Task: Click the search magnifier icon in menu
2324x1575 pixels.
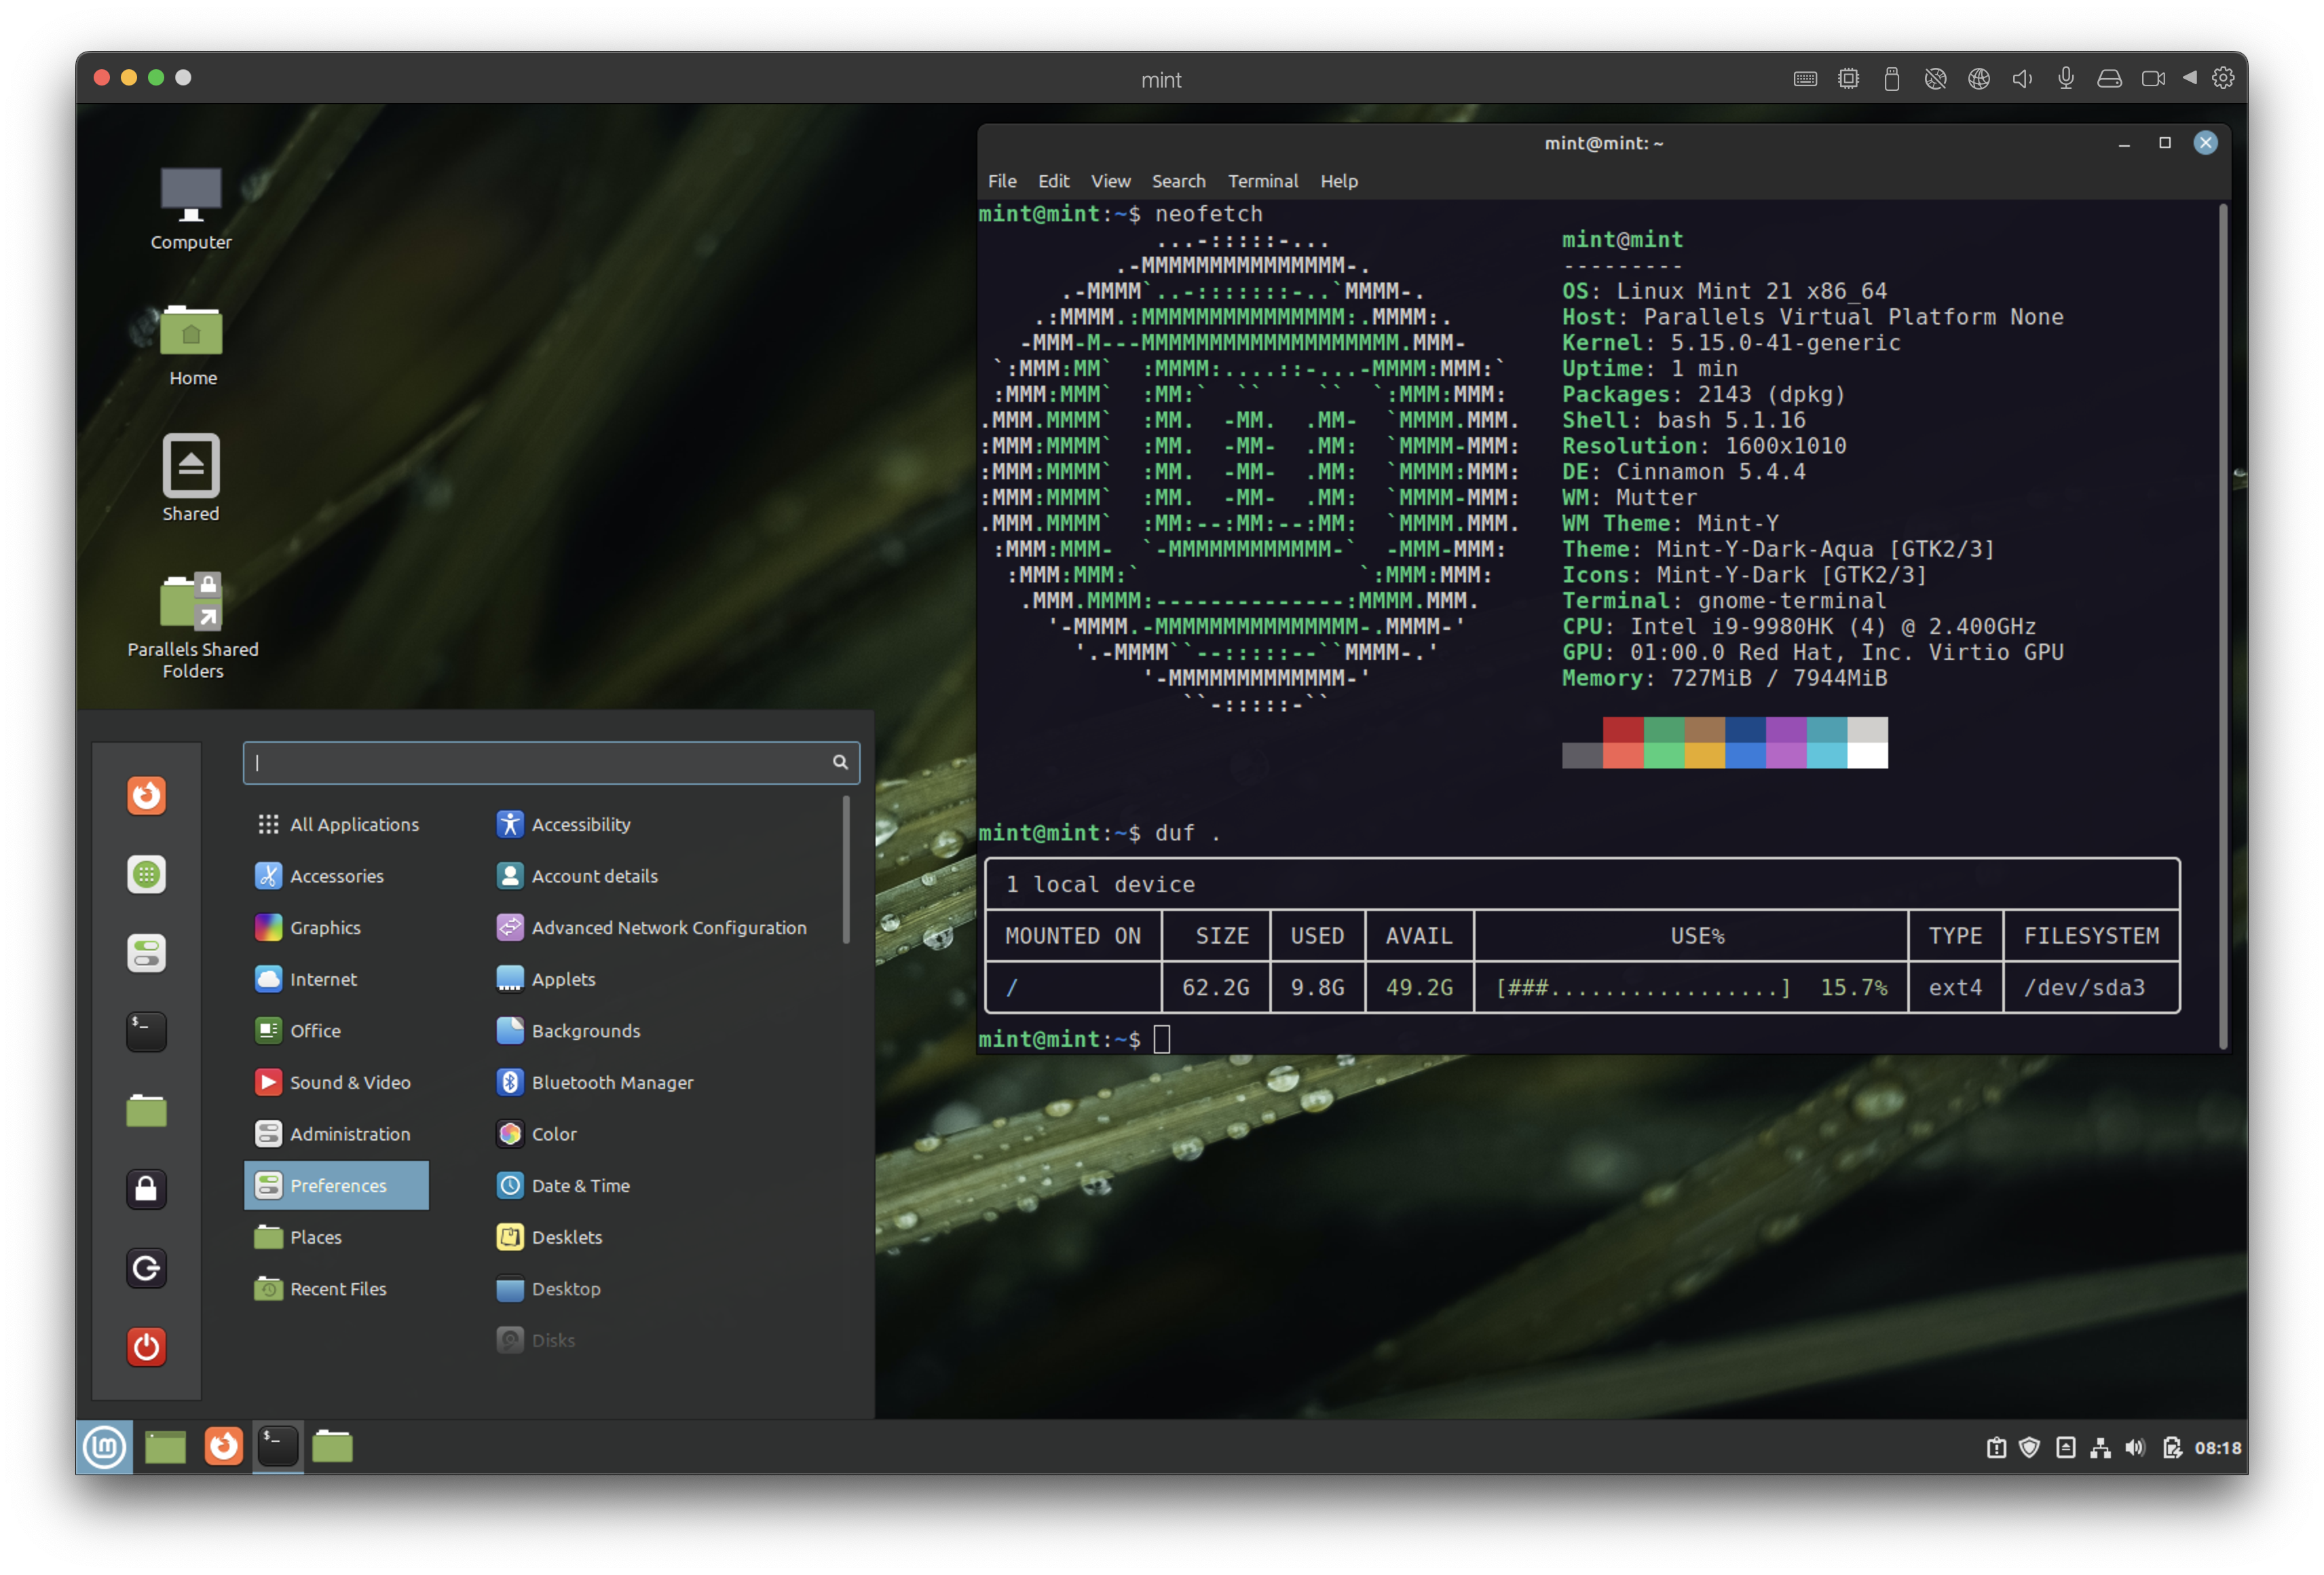Action: 840,763
